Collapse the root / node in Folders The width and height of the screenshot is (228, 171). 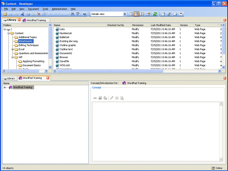click(x=5, y=29)
